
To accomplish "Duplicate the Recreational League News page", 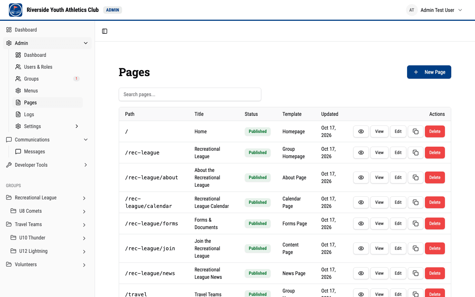I will pyautogui.click(x=416, y=273).
